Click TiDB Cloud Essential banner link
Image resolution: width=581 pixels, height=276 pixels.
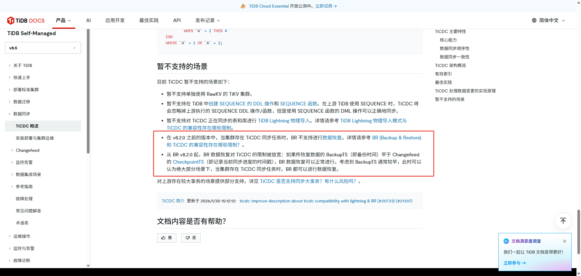coord(269,6)
